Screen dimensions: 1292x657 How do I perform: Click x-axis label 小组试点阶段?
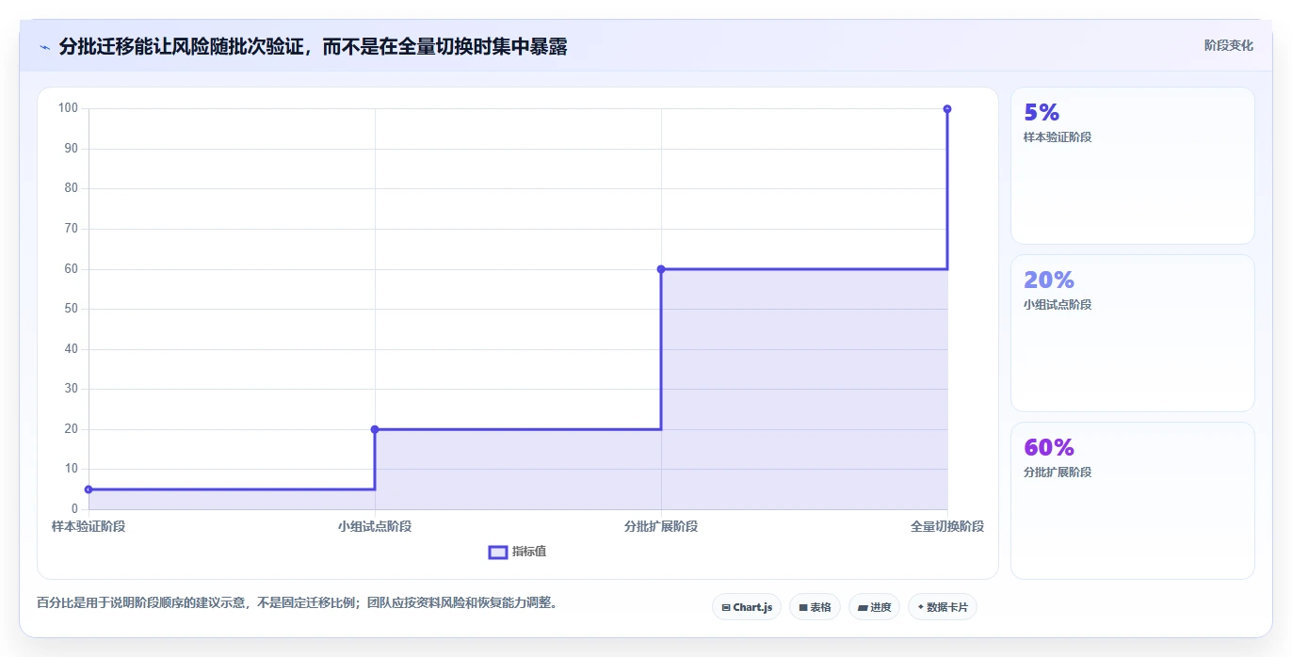click(x=375, y=526)
